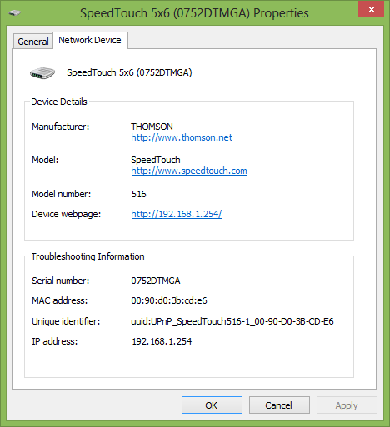
Task: Click the IP address value in Troubleshooting
Action: (162, 341)
